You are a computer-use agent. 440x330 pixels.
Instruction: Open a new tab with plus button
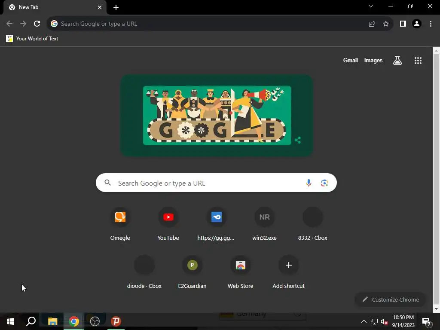tap(116, 8)
